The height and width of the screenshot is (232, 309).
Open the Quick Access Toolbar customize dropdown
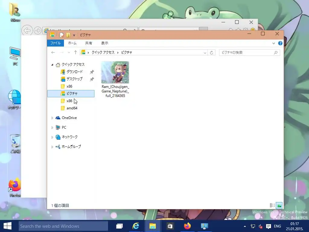[x=74, y=35]
